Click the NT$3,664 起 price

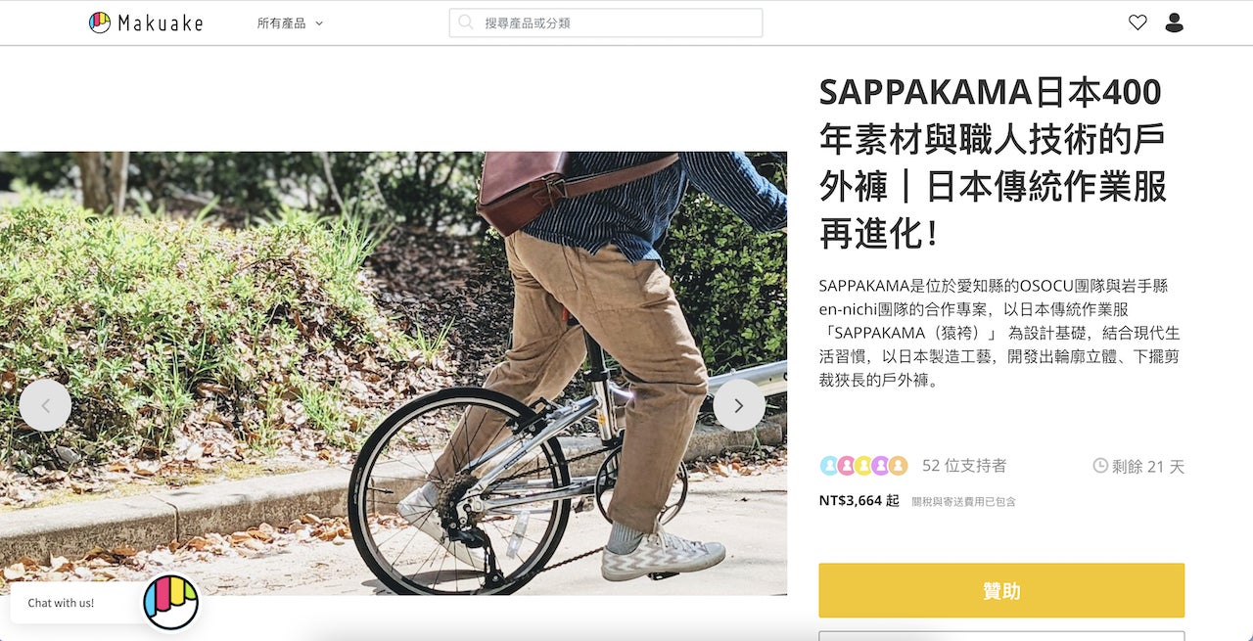pos(859,500)
